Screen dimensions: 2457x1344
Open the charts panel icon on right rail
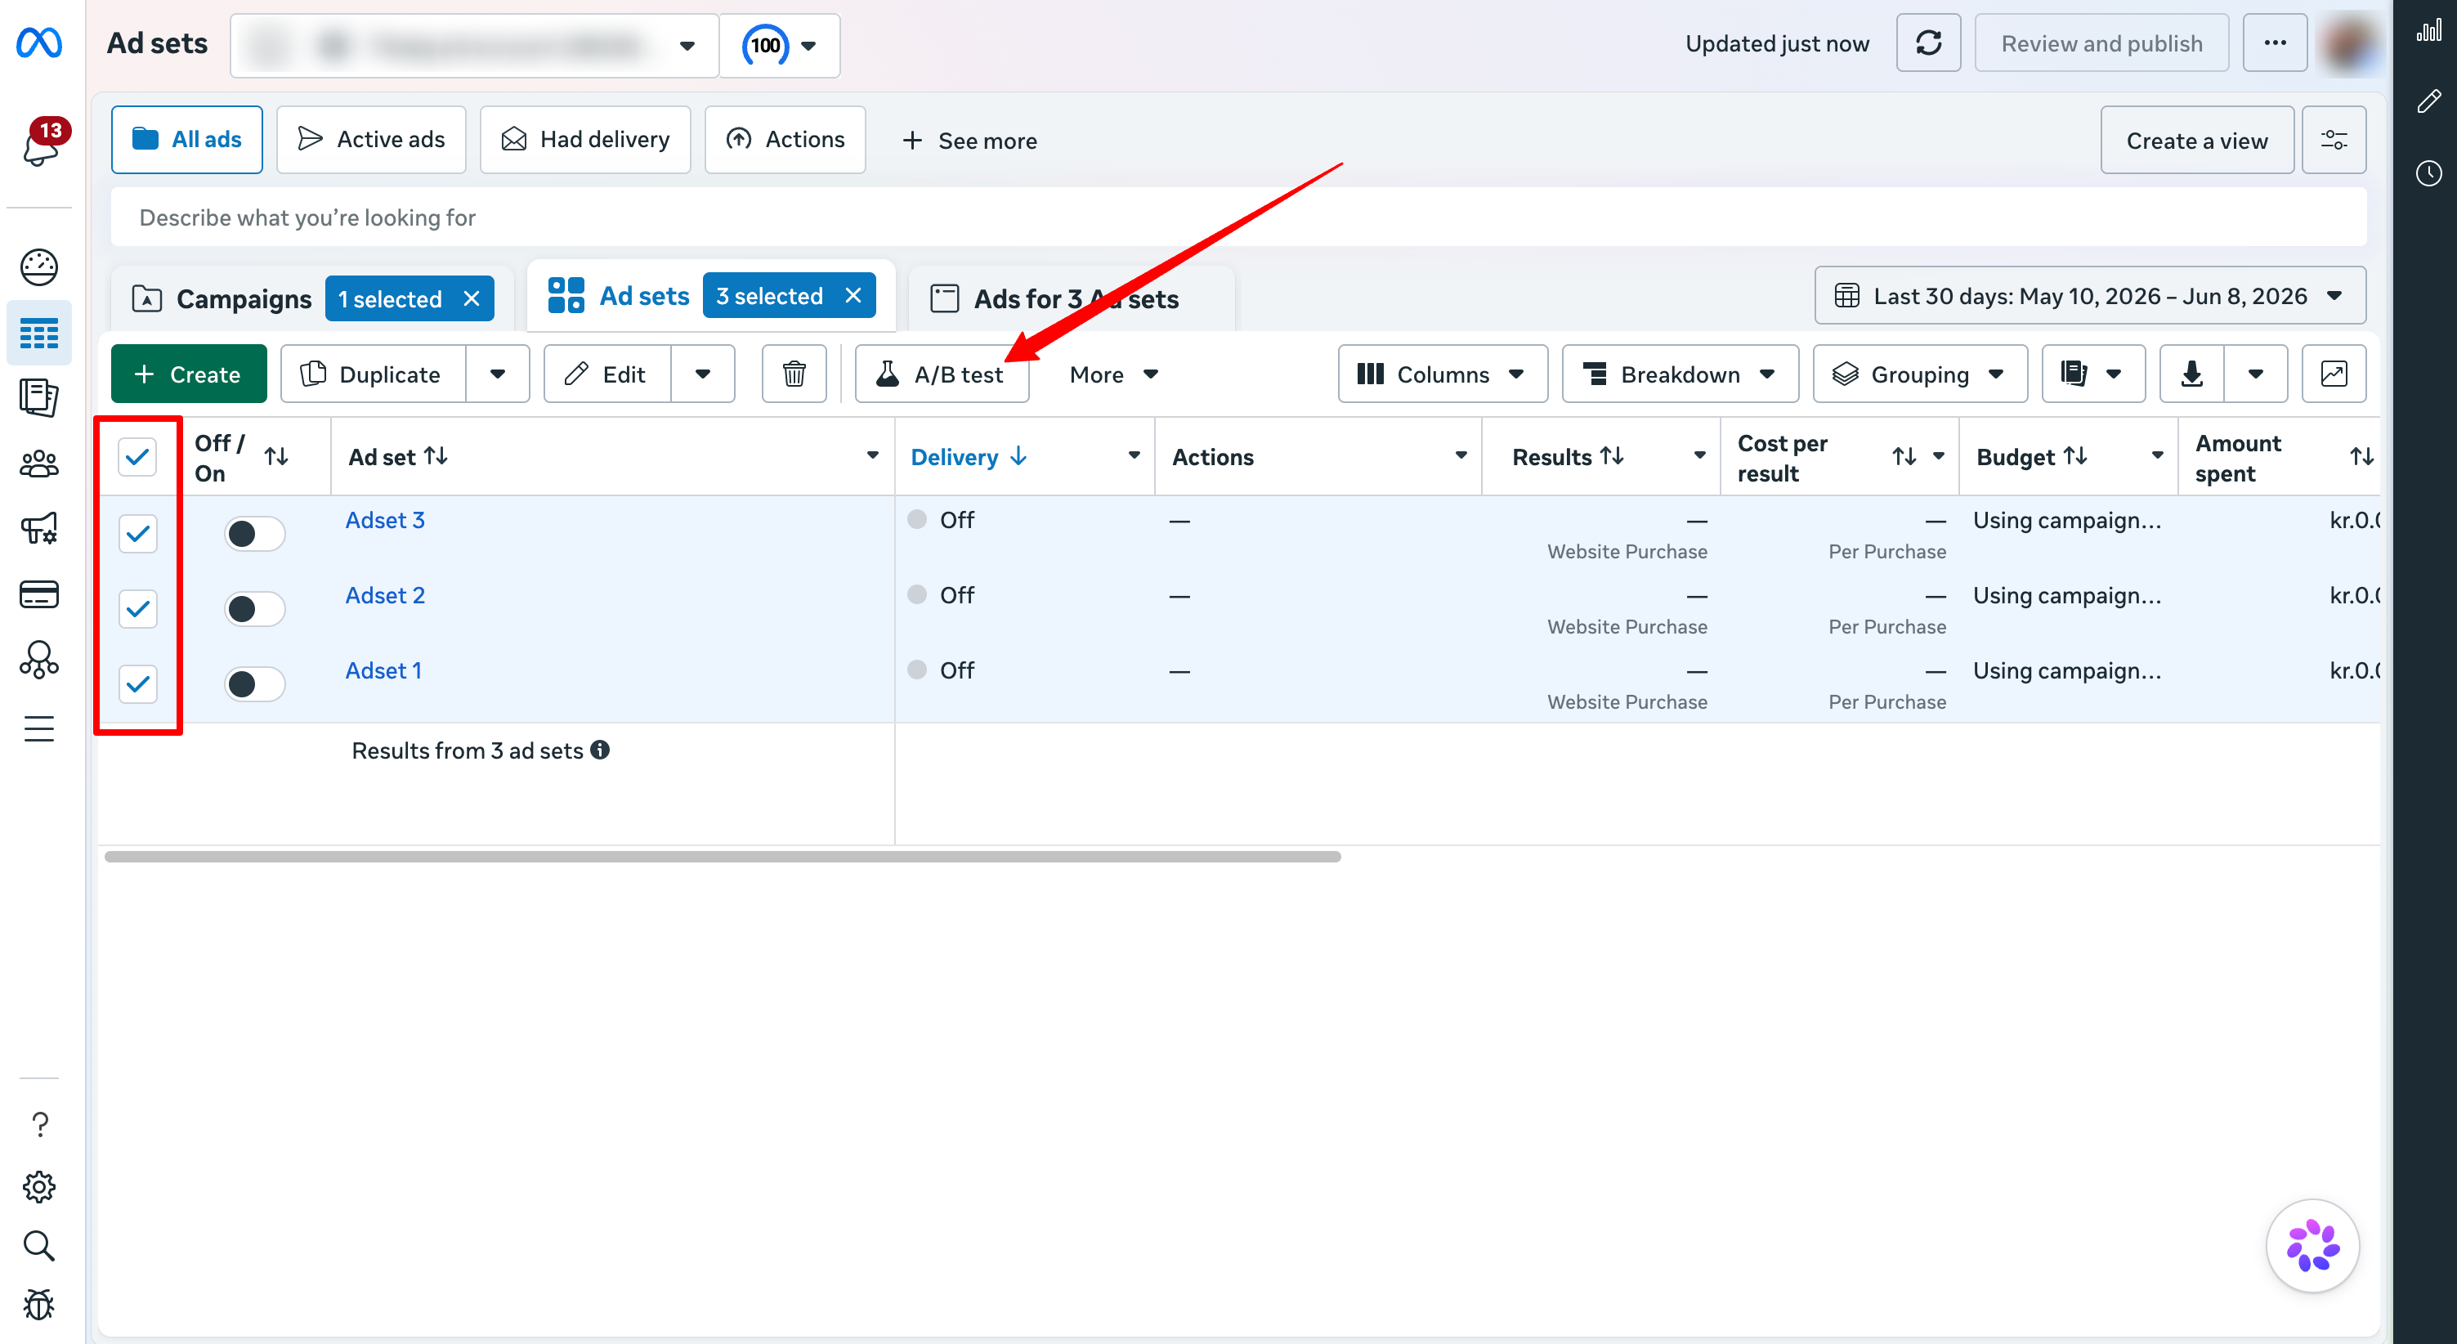2429,30
